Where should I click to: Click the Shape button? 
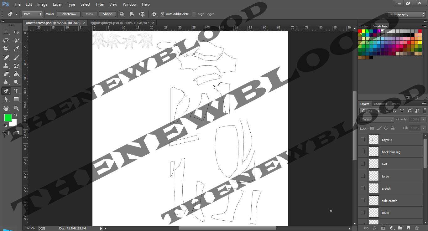pos(107,14)
